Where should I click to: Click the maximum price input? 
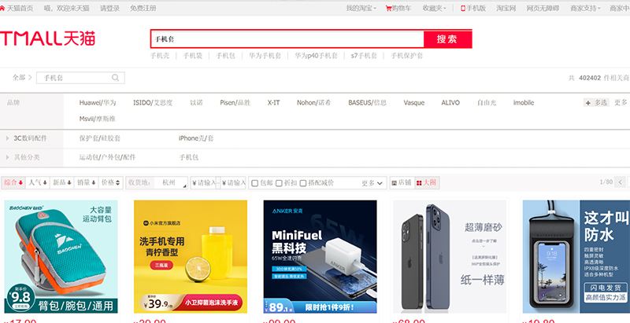(x=233, y=183)
